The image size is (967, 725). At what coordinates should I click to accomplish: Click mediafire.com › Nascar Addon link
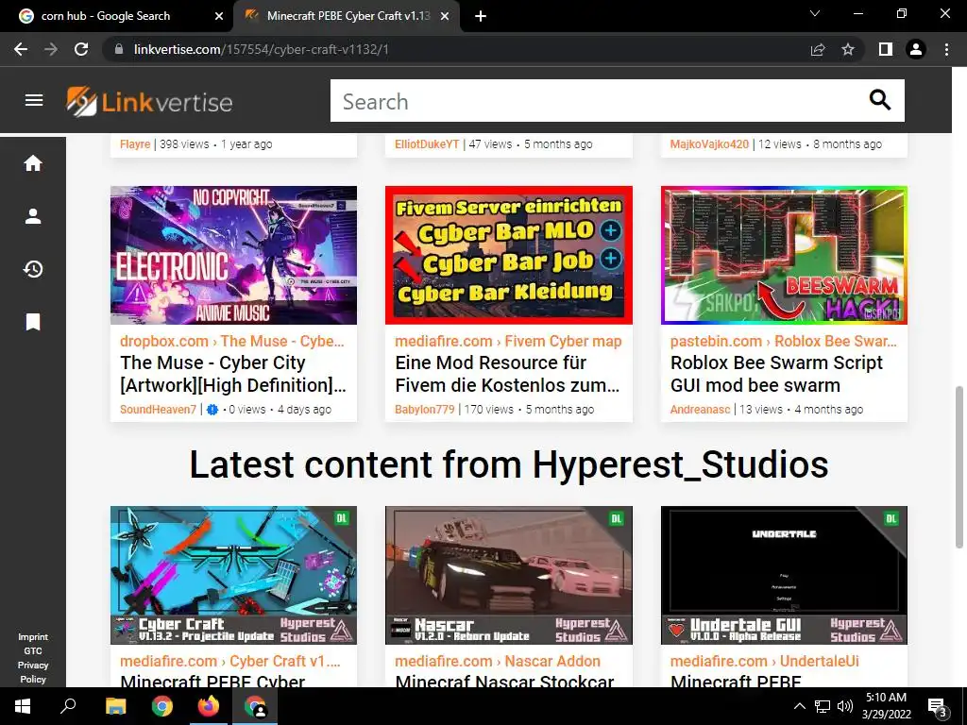(x=498, y=661)
